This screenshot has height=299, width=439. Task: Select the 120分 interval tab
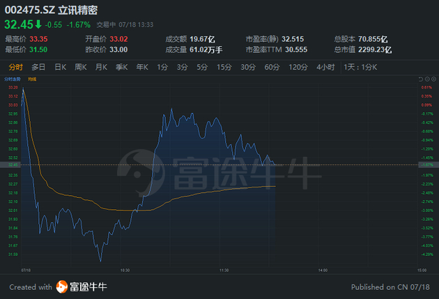298,67
